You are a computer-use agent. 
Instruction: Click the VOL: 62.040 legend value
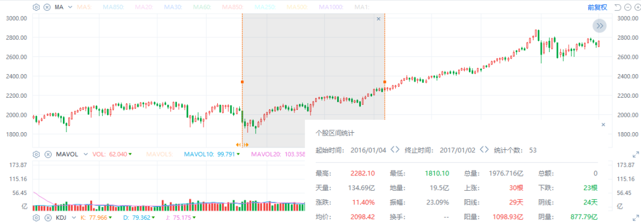pyautogui.click(x=112, y=154)
